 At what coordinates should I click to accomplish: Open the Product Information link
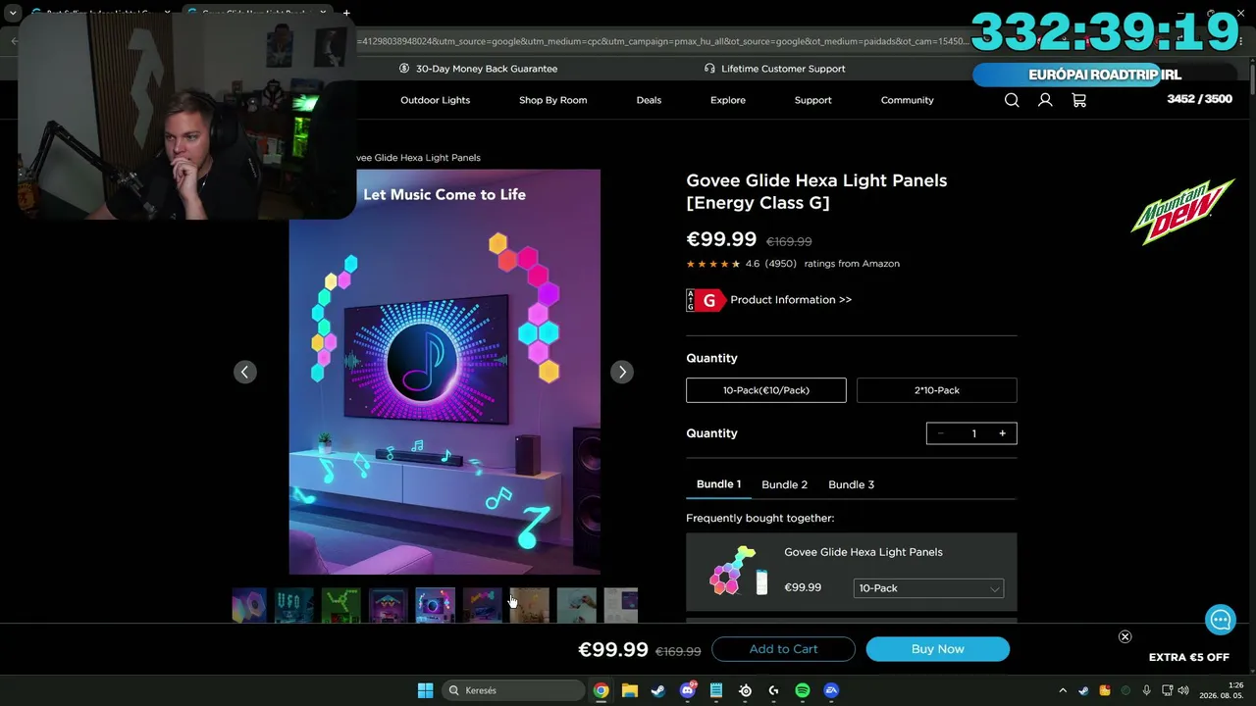[791, 300]
